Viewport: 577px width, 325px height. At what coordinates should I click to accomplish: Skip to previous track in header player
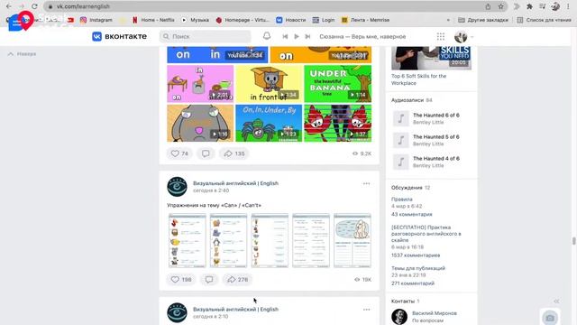click(x=285, y=36)
